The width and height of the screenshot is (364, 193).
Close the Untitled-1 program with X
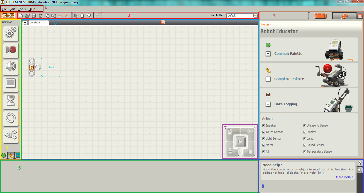(163, 22)
